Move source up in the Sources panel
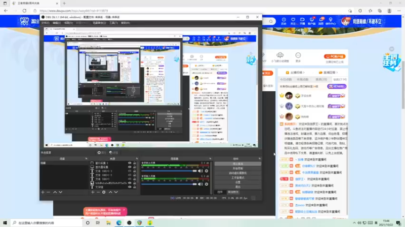The image size is (405, 227). point(110,192)
